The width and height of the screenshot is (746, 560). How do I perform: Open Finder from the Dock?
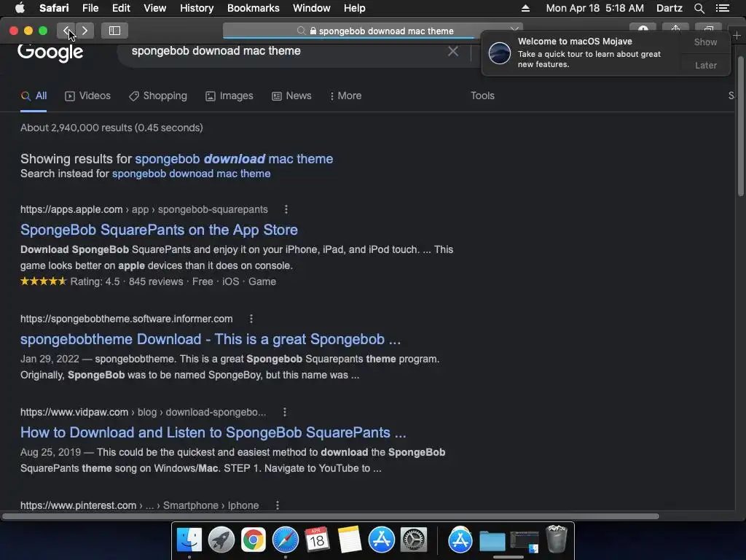[x=189, y=540]
